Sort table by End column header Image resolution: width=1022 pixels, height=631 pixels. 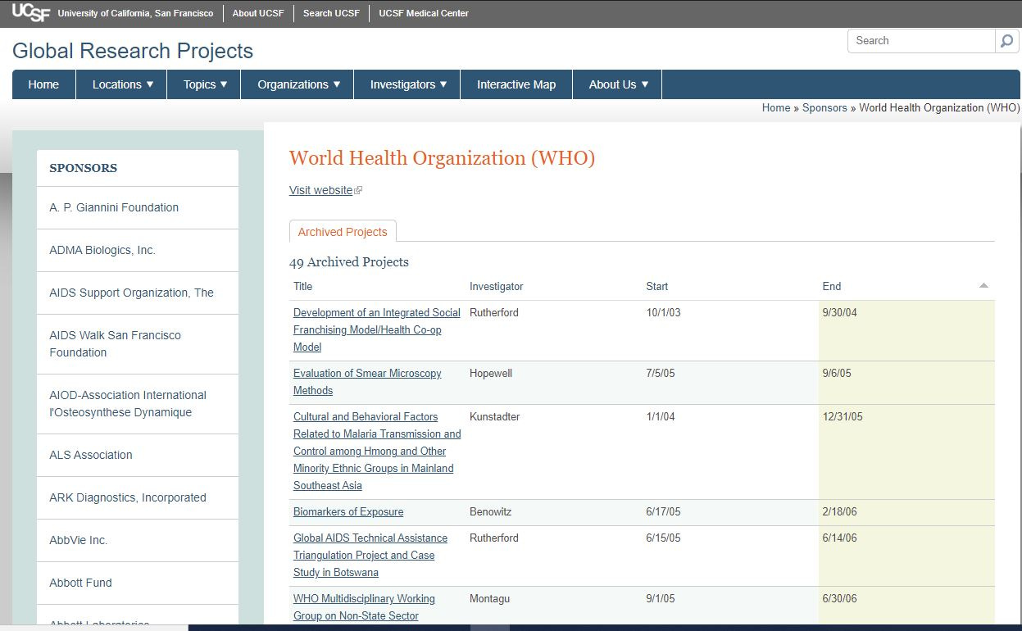(832, 286)
